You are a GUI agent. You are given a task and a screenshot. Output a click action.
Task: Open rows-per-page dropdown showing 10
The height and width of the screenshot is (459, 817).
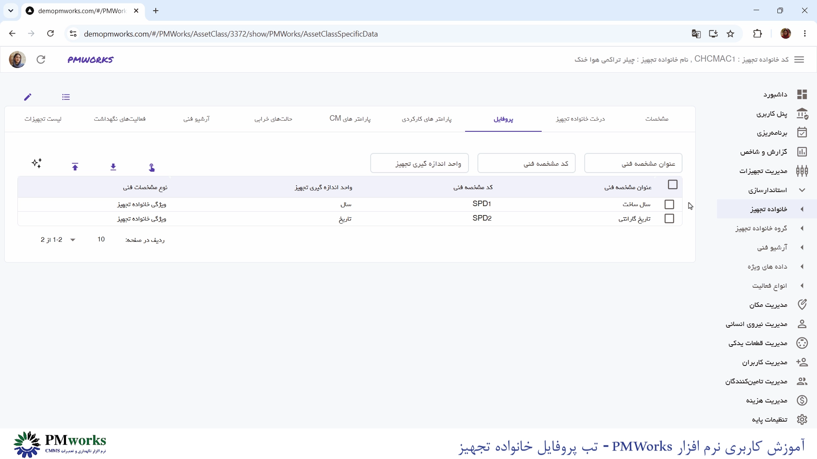(x=86, y=240)
